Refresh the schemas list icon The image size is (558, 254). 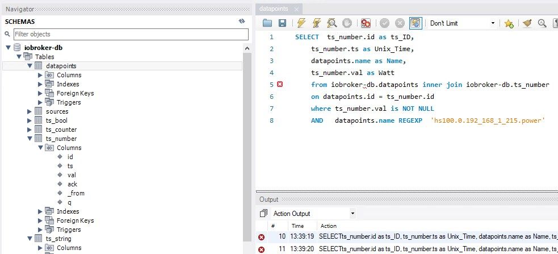[x=242, y=22]
